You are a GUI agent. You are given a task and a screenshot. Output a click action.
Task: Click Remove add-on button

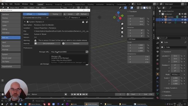(x=75, y=44)
